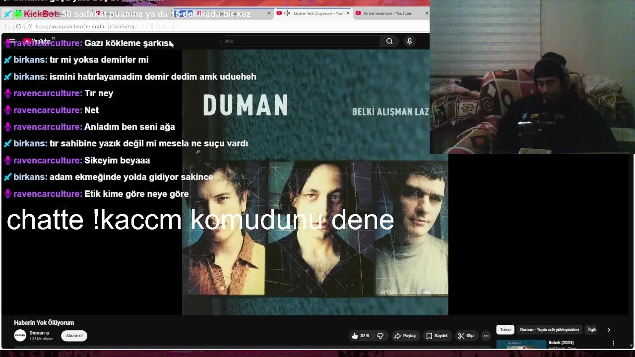Mute the tab via its speaker icon
The width and height of the screenshot is (635, 357).
click(287, 13)
